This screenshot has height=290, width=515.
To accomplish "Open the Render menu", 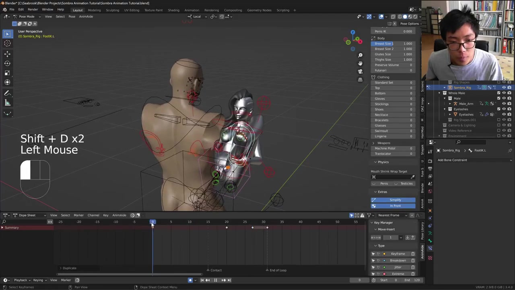I will (x=33, y=10).
